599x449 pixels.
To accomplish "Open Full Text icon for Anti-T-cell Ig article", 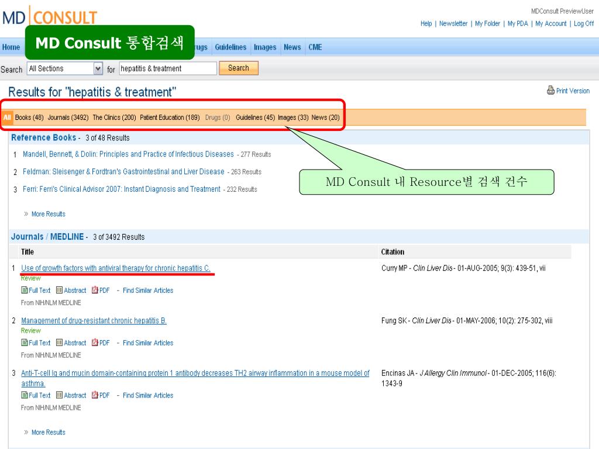I will click(x=25, y=395).
